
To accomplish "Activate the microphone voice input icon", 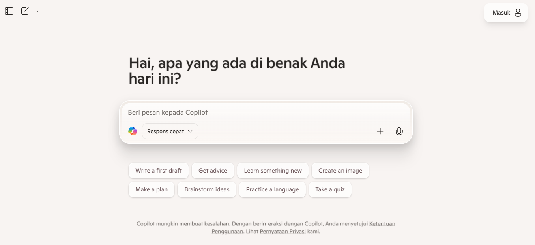I will (399, 131).
